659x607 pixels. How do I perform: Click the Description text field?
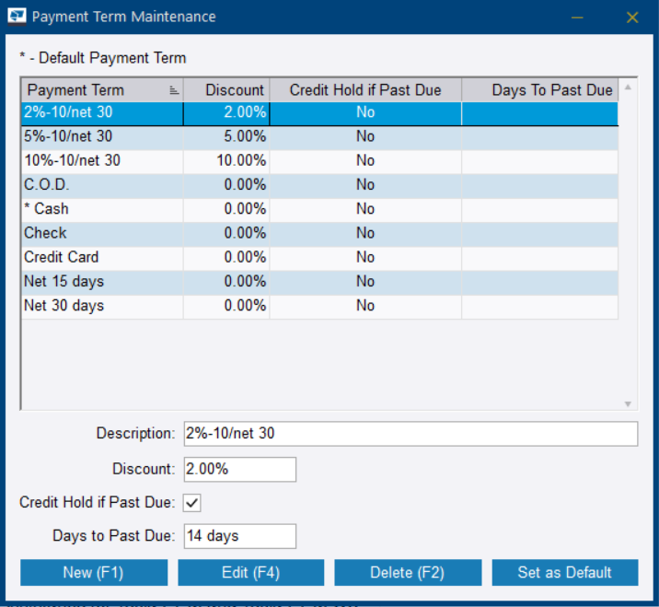pyautogui.click(x=410, y=433)
